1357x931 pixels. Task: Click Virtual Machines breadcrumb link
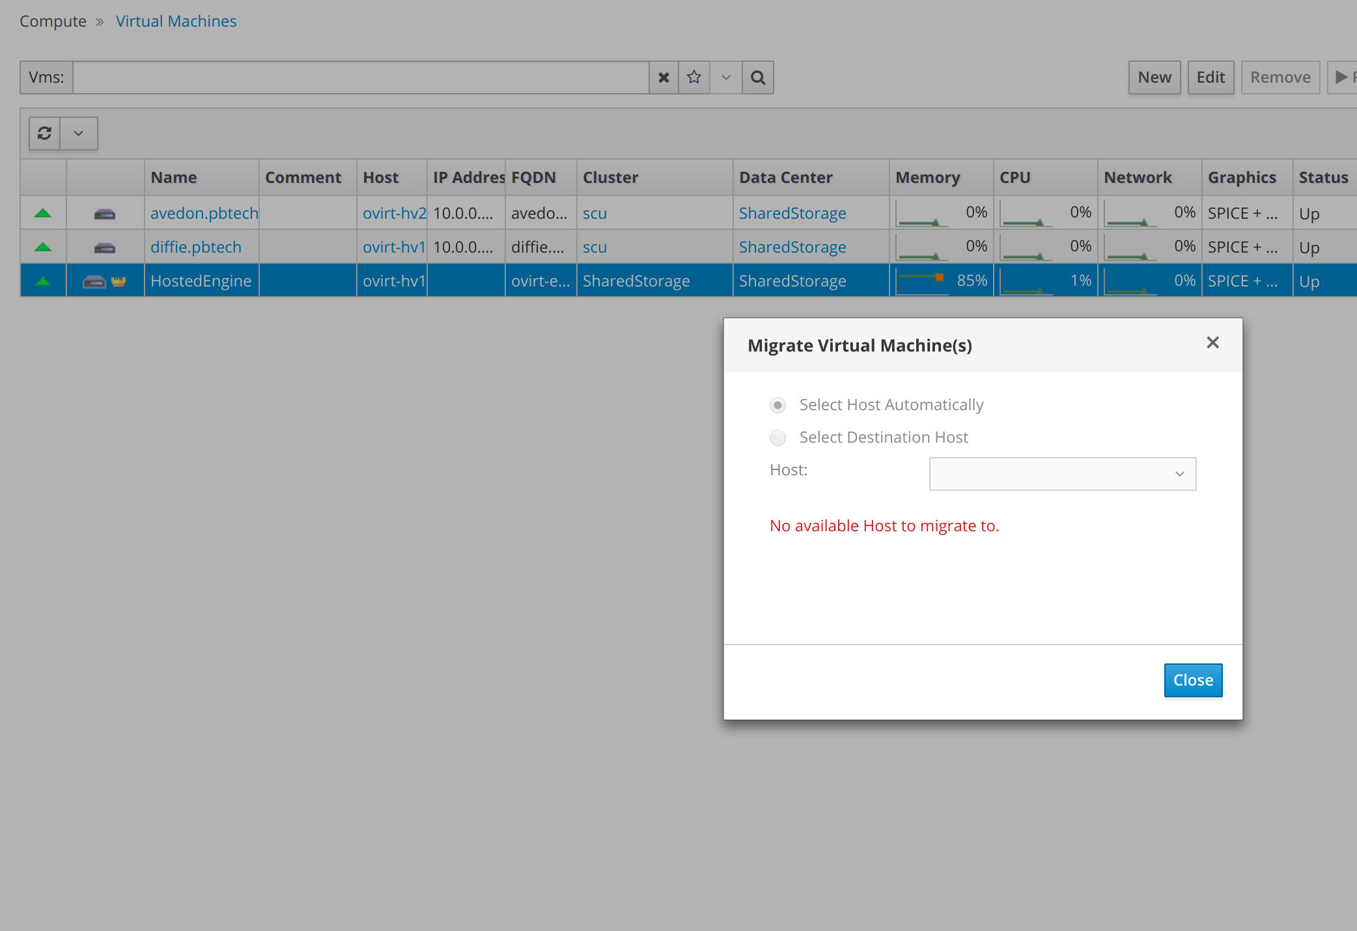tap(176, 21)
